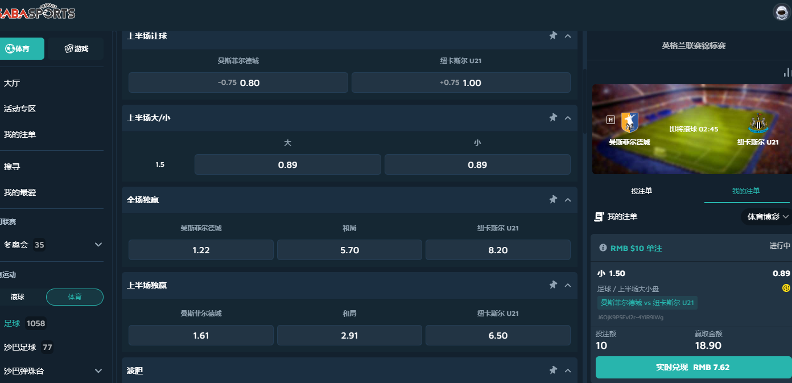792x383 pixels.
Task: Toggle to the 游戏 section
Action: [x=76, y=49]
